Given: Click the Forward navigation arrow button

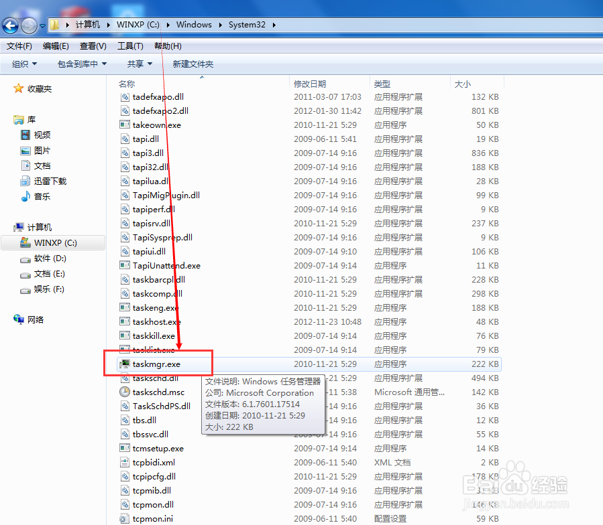Looking at the screenshot, I should point(30,25).
